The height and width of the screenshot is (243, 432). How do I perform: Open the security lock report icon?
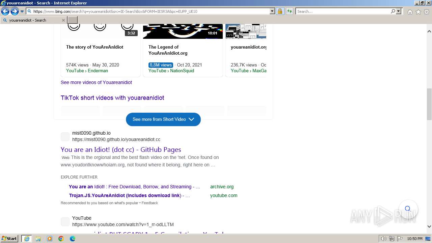pyautogui.click(x=280, y=11)
